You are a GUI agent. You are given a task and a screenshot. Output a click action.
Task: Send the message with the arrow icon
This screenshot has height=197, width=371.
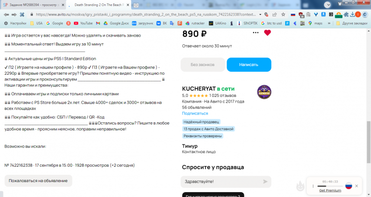tap(265, 182)
